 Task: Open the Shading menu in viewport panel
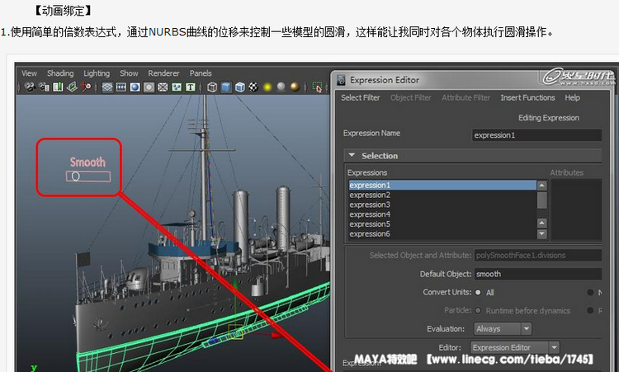tap(60, 73)
